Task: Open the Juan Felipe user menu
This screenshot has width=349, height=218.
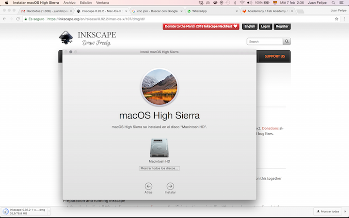Action: (x=317, y=3)
